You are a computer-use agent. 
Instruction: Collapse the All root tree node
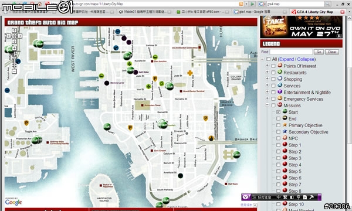(262, 59)
